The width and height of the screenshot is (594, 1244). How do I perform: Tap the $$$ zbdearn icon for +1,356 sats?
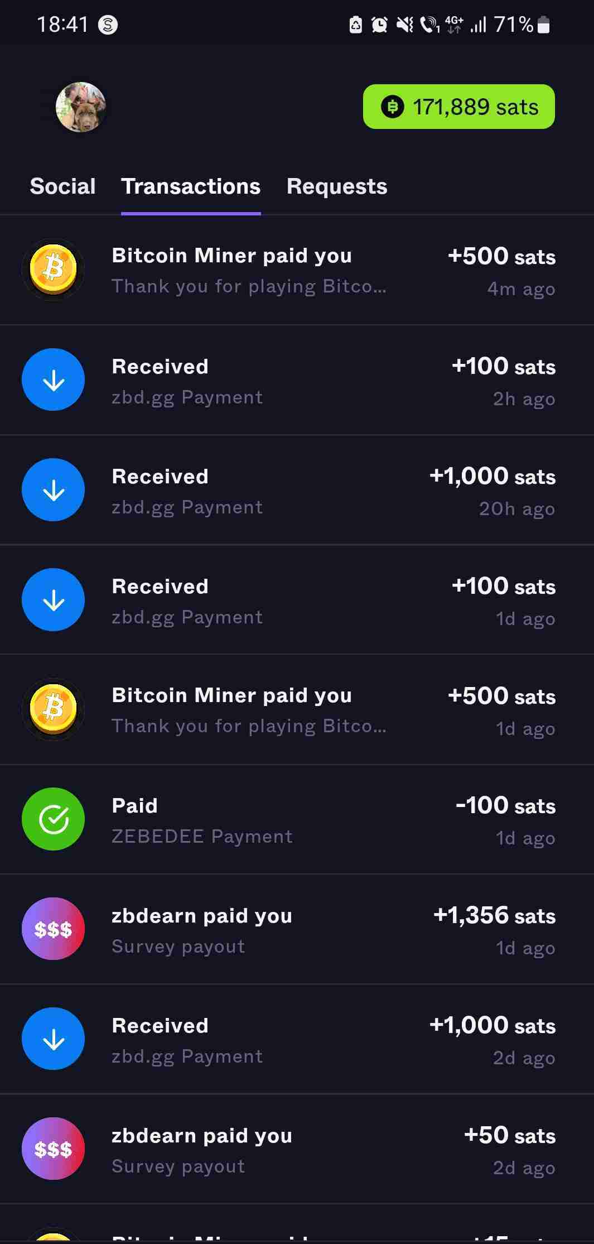tap(53, 929)
